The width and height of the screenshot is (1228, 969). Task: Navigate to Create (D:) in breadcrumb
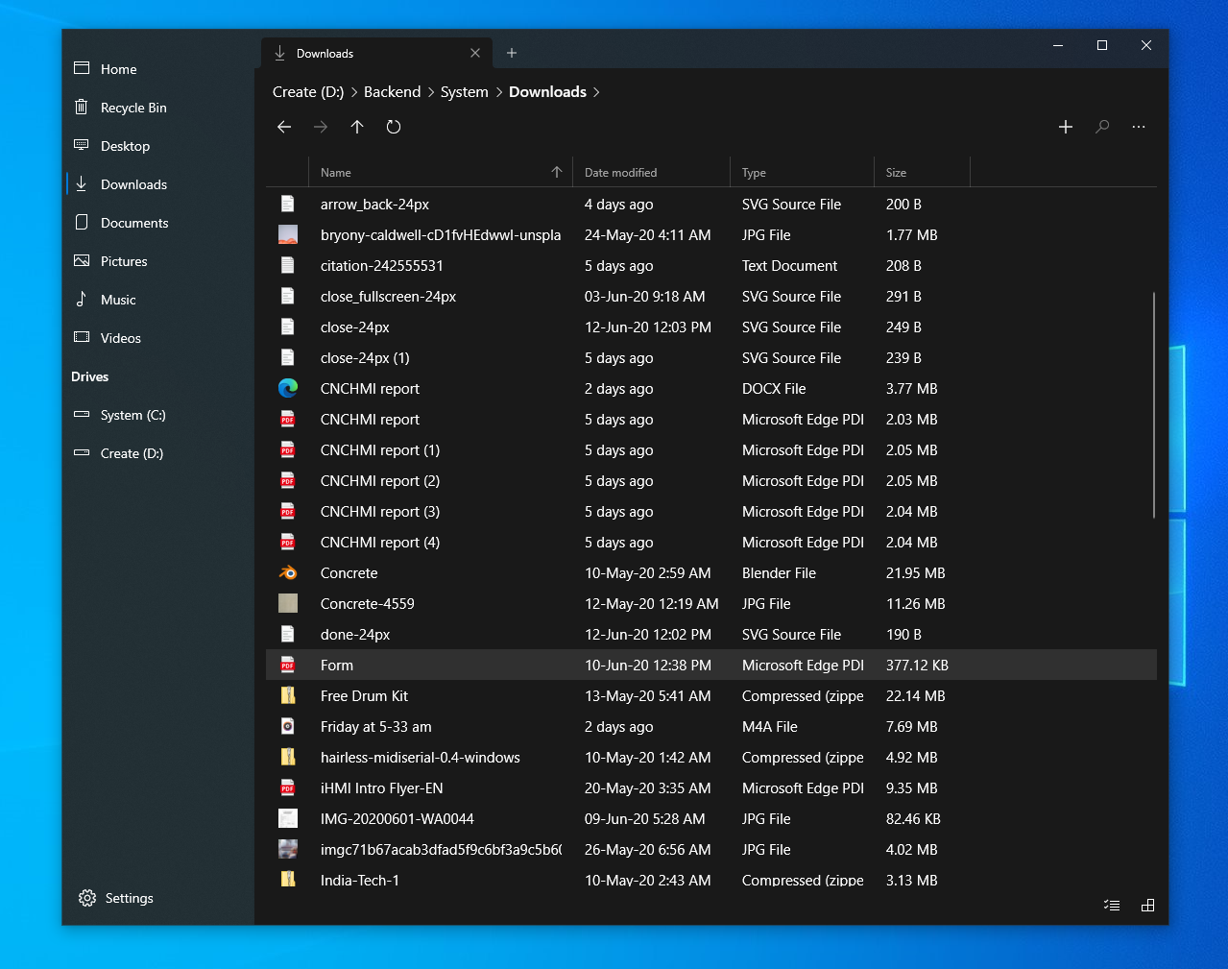[308, 92]
